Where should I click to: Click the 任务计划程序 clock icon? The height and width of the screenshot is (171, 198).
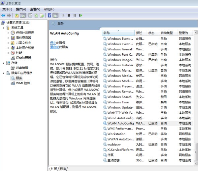pos(13,33)
